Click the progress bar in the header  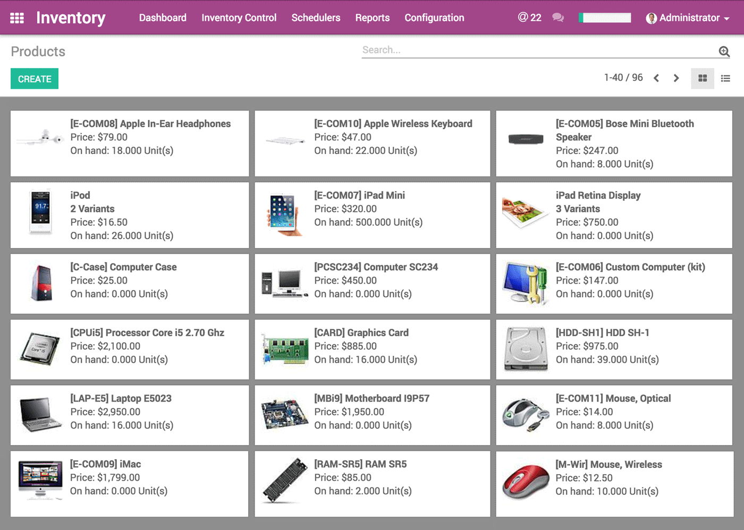(605, 18)
